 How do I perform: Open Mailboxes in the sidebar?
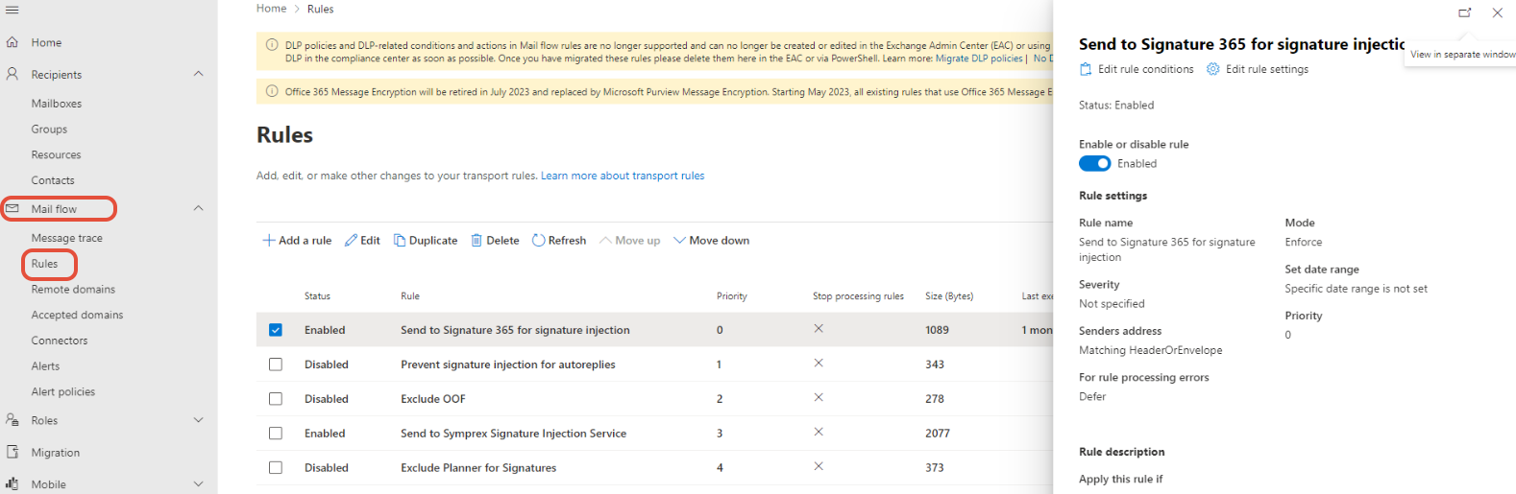[x=57, y=104]
